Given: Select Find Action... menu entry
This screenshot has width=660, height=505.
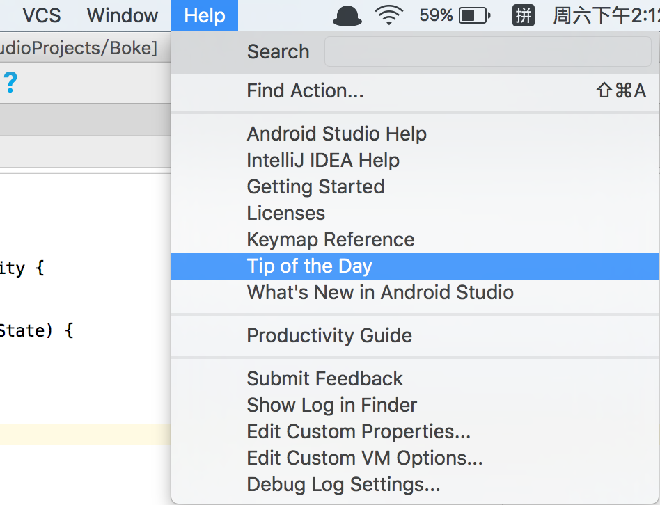Looking at the screenshot, I should pyautogui.click(x=415, y=91).
